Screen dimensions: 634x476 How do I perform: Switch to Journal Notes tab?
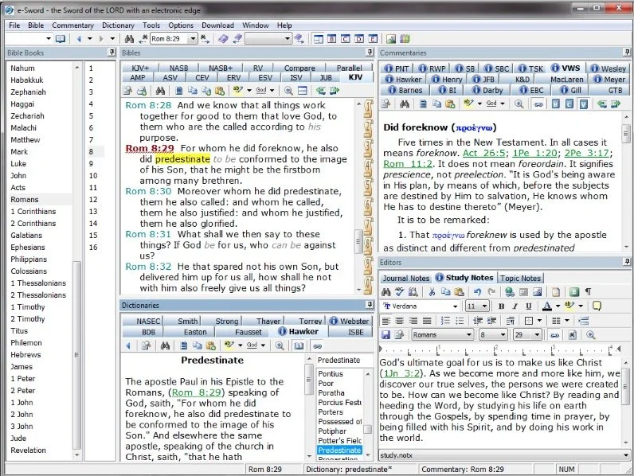click(x=405, y=278)
